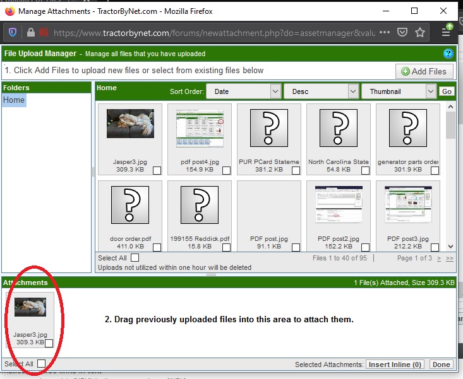Open Firefox hamburger menu
Screen dimensions: 463x379
(446, 32)
